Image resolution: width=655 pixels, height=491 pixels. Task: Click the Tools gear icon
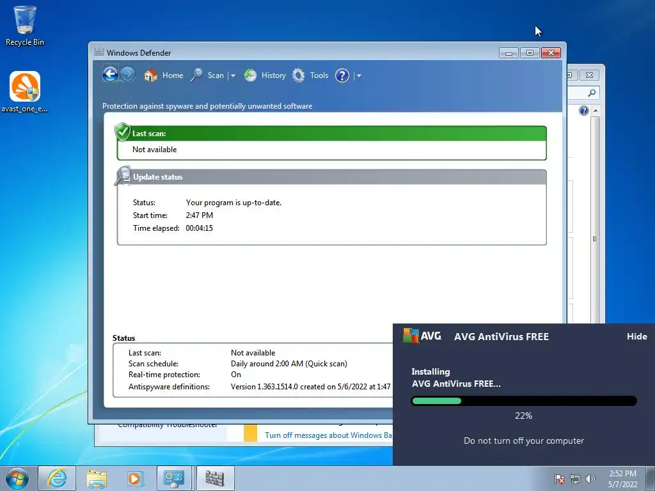pyautogui.click(x=298, y=75)
